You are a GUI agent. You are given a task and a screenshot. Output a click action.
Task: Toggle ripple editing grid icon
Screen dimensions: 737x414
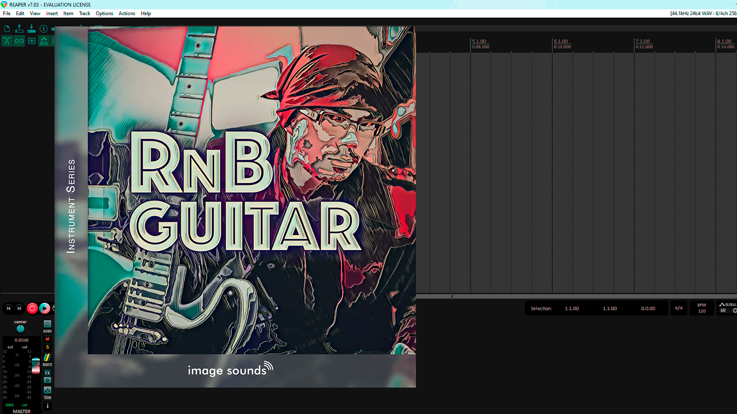(31, 41)
